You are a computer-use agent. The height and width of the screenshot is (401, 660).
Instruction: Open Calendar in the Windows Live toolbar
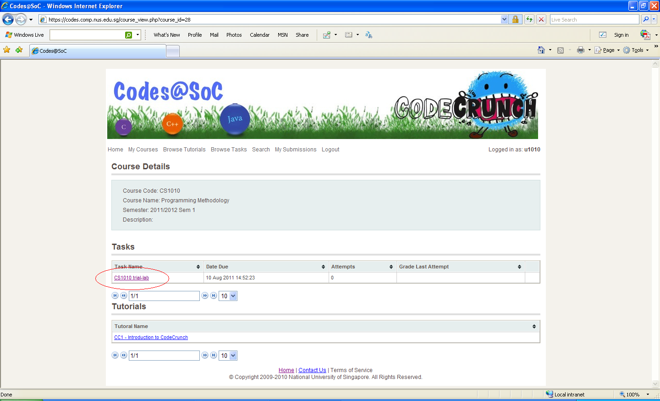pos(259,35)
